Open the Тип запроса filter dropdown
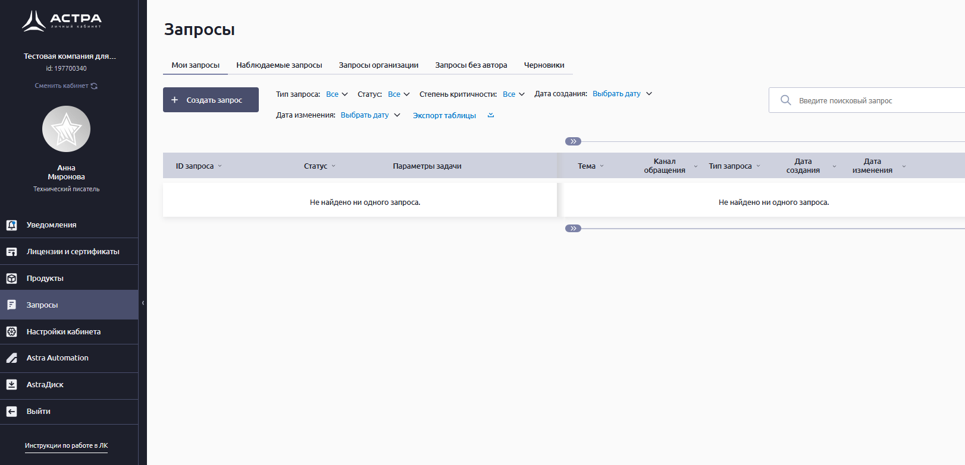 [337, 94]
